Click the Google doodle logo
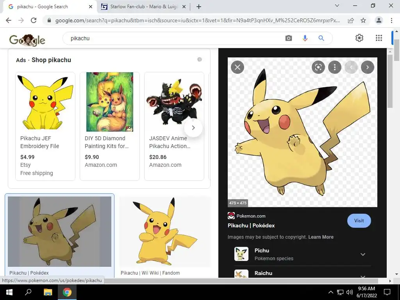The image size is (400, 300). pos(27,40)
